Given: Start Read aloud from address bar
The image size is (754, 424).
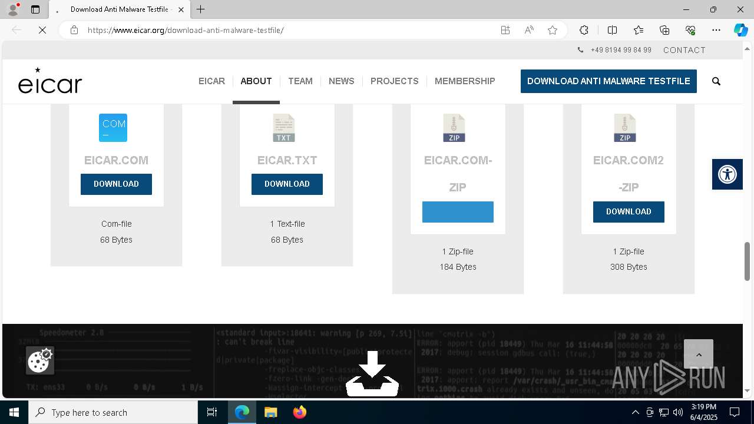Looking at the screenshot, I should [529, 30].
